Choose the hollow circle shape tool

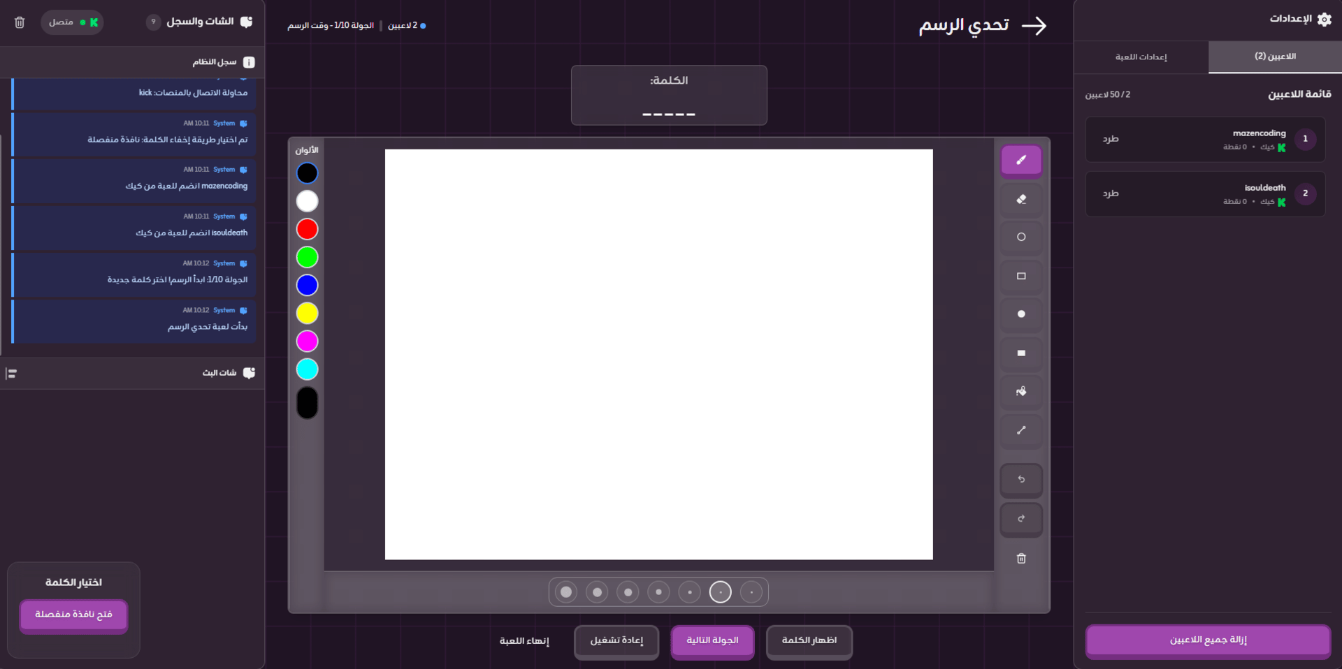[1021, 237]
